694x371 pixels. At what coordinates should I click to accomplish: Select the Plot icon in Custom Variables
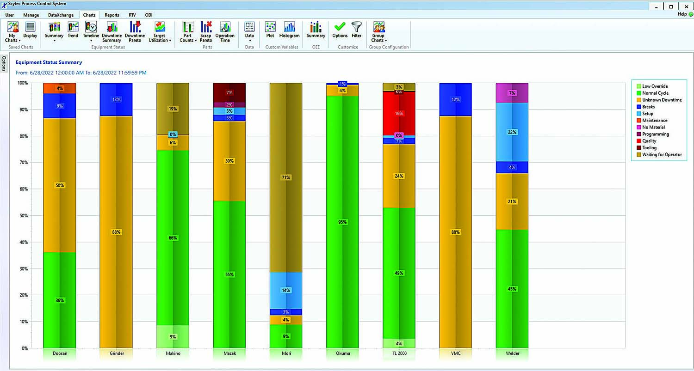tap(270, 30)
